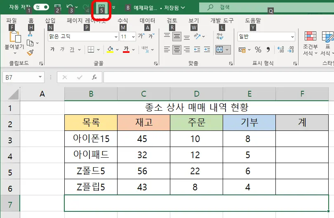Switch to the 삽입 tab
Viewport: 334px width, 218px height.
50,21
